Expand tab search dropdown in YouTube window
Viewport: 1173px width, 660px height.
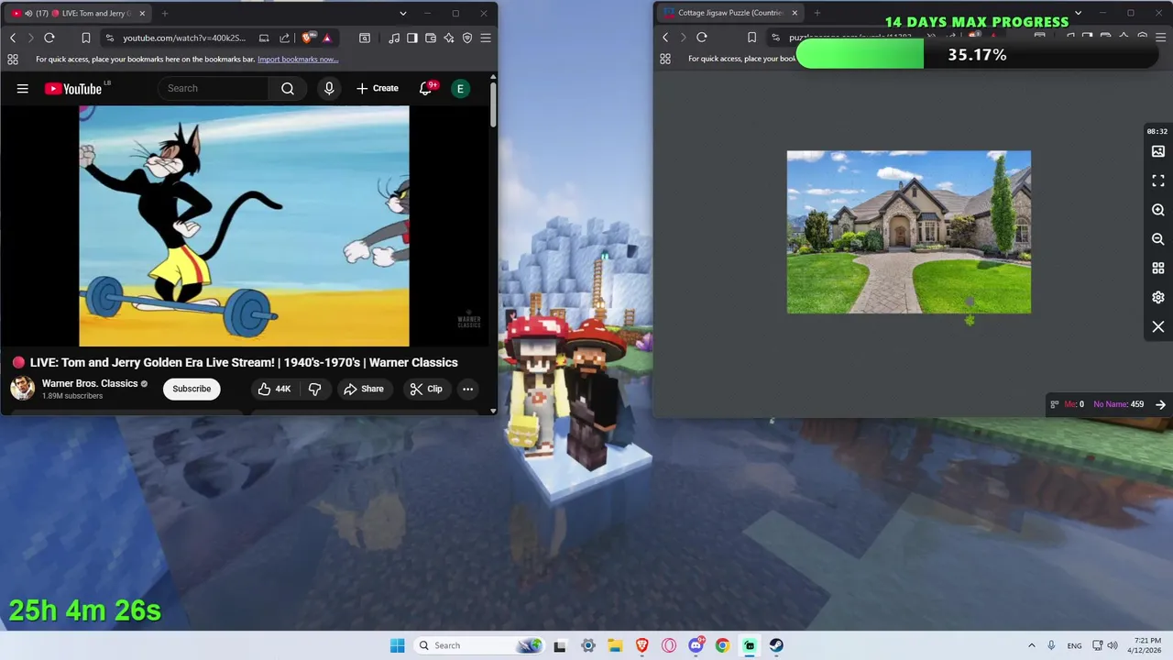403,13
